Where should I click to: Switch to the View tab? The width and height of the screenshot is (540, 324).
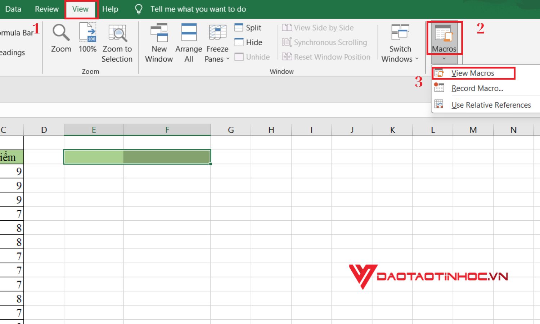coord(80,9)
